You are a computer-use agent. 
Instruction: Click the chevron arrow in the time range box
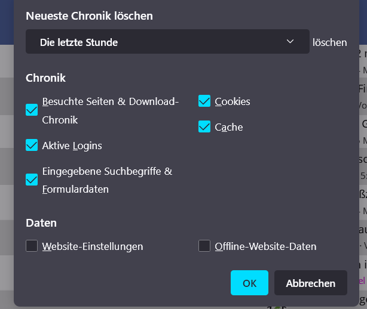click(x=290, y=42)
